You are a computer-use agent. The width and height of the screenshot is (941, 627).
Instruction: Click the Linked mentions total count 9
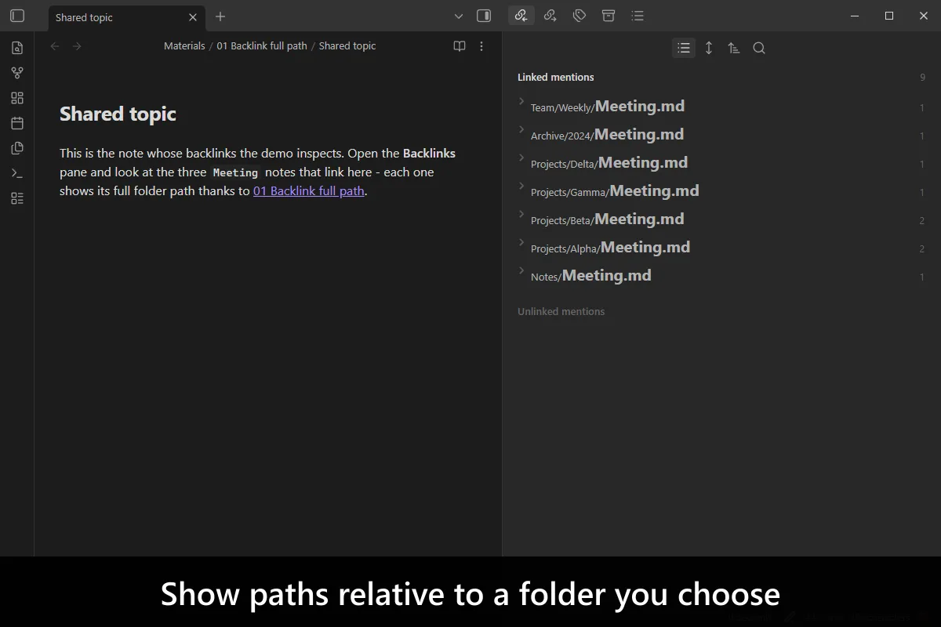[922, 77]
